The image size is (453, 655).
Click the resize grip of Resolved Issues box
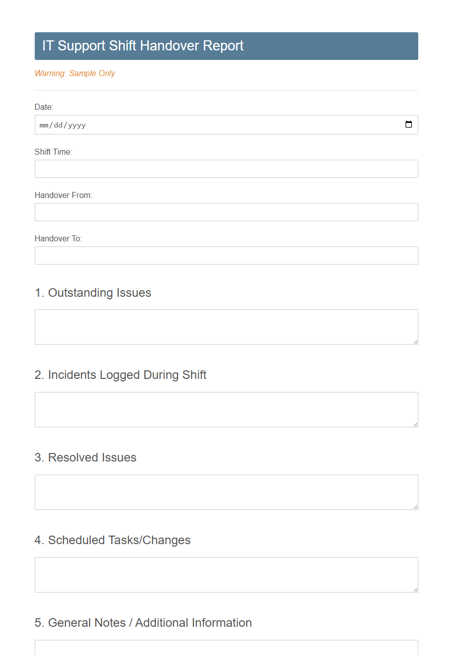415,507
